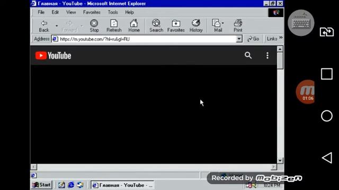
Task: Launch Internet Explorer from quick launch
Action: [x=71, y=185]
